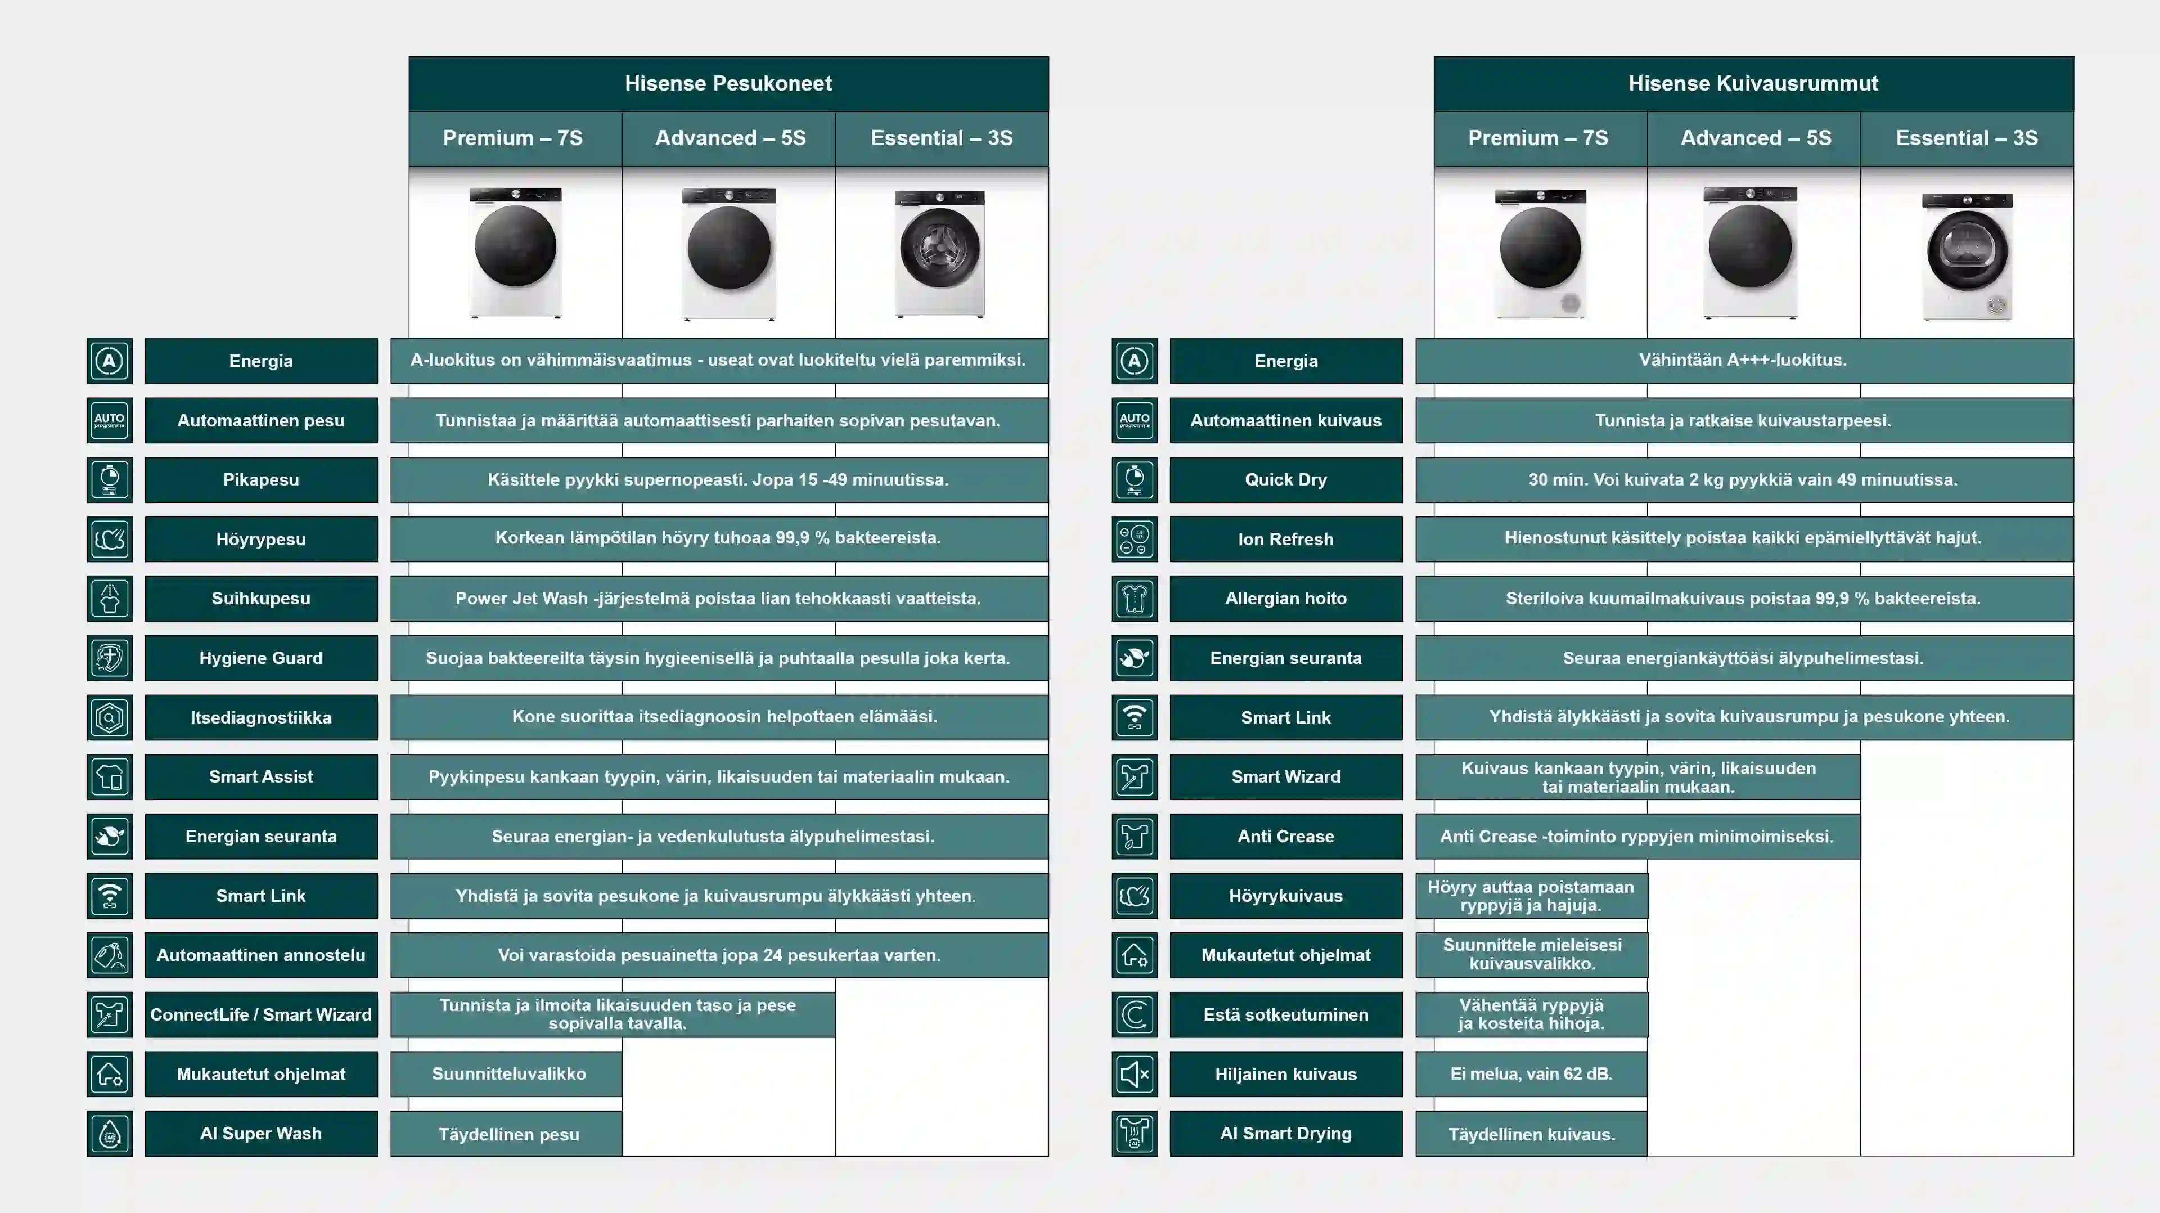Select Advanced – 5S column header under Pesukoneet
The width and height of the screenshot is (2160, 1213).
728,138
